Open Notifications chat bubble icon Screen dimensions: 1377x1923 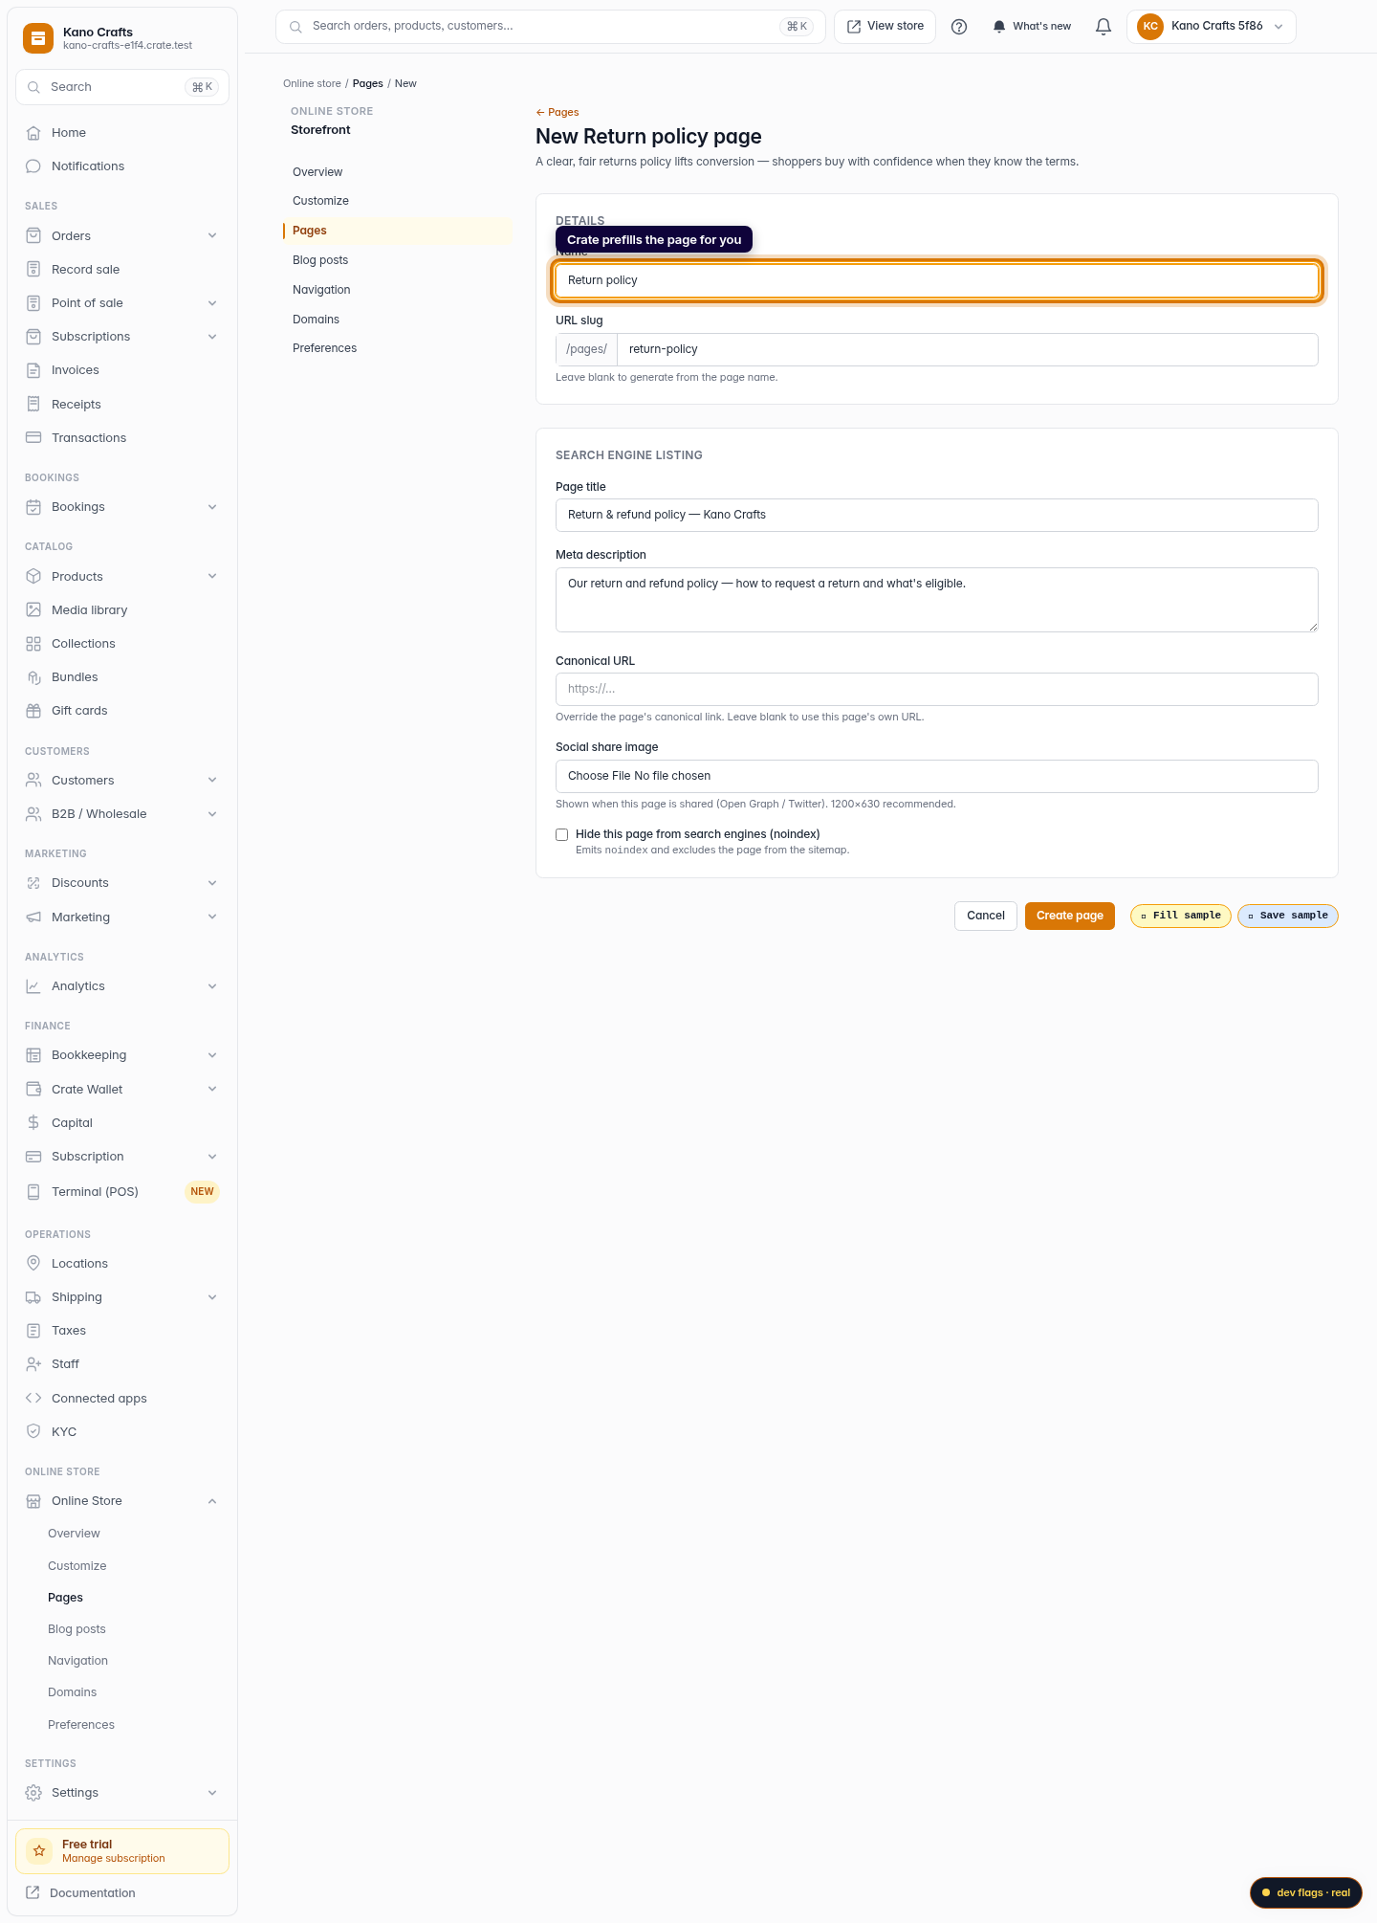click(33, 166)
